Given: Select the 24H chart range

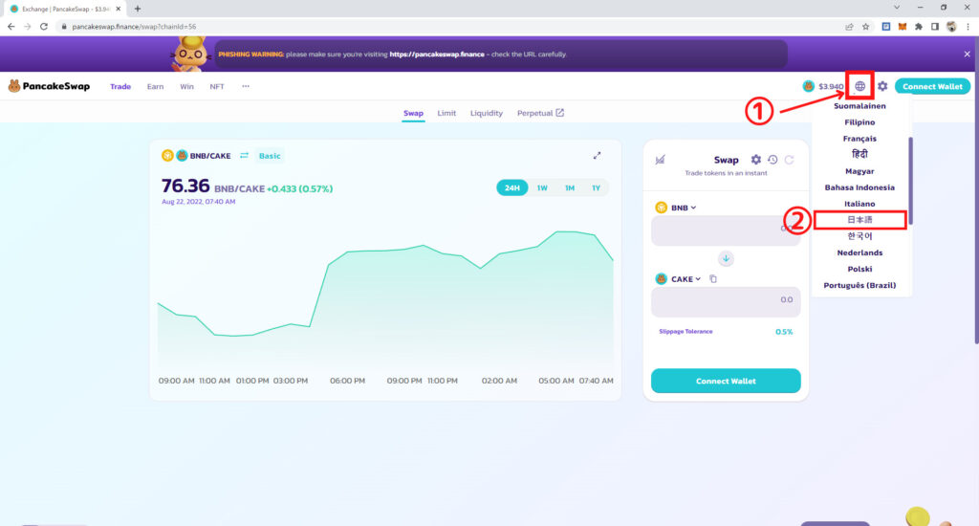Looking at the screenshot, I should (512, 188).
